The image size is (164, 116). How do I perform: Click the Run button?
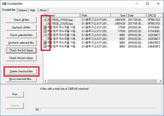15,94
